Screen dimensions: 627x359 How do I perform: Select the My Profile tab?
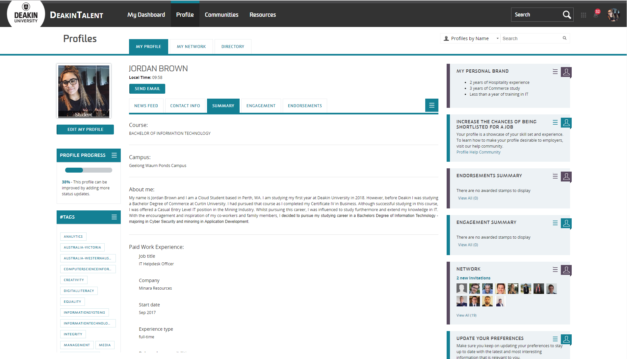point(148,47)
